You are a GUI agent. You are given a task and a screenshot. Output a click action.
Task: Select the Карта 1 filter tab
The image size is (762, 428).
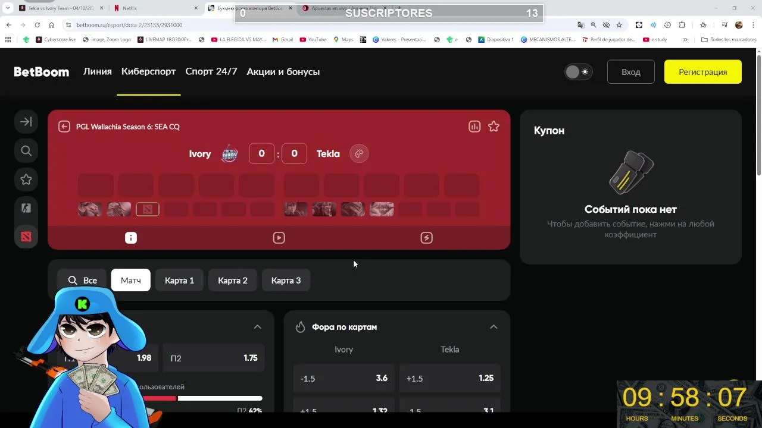pyautogui.click(x=179, y=281)
